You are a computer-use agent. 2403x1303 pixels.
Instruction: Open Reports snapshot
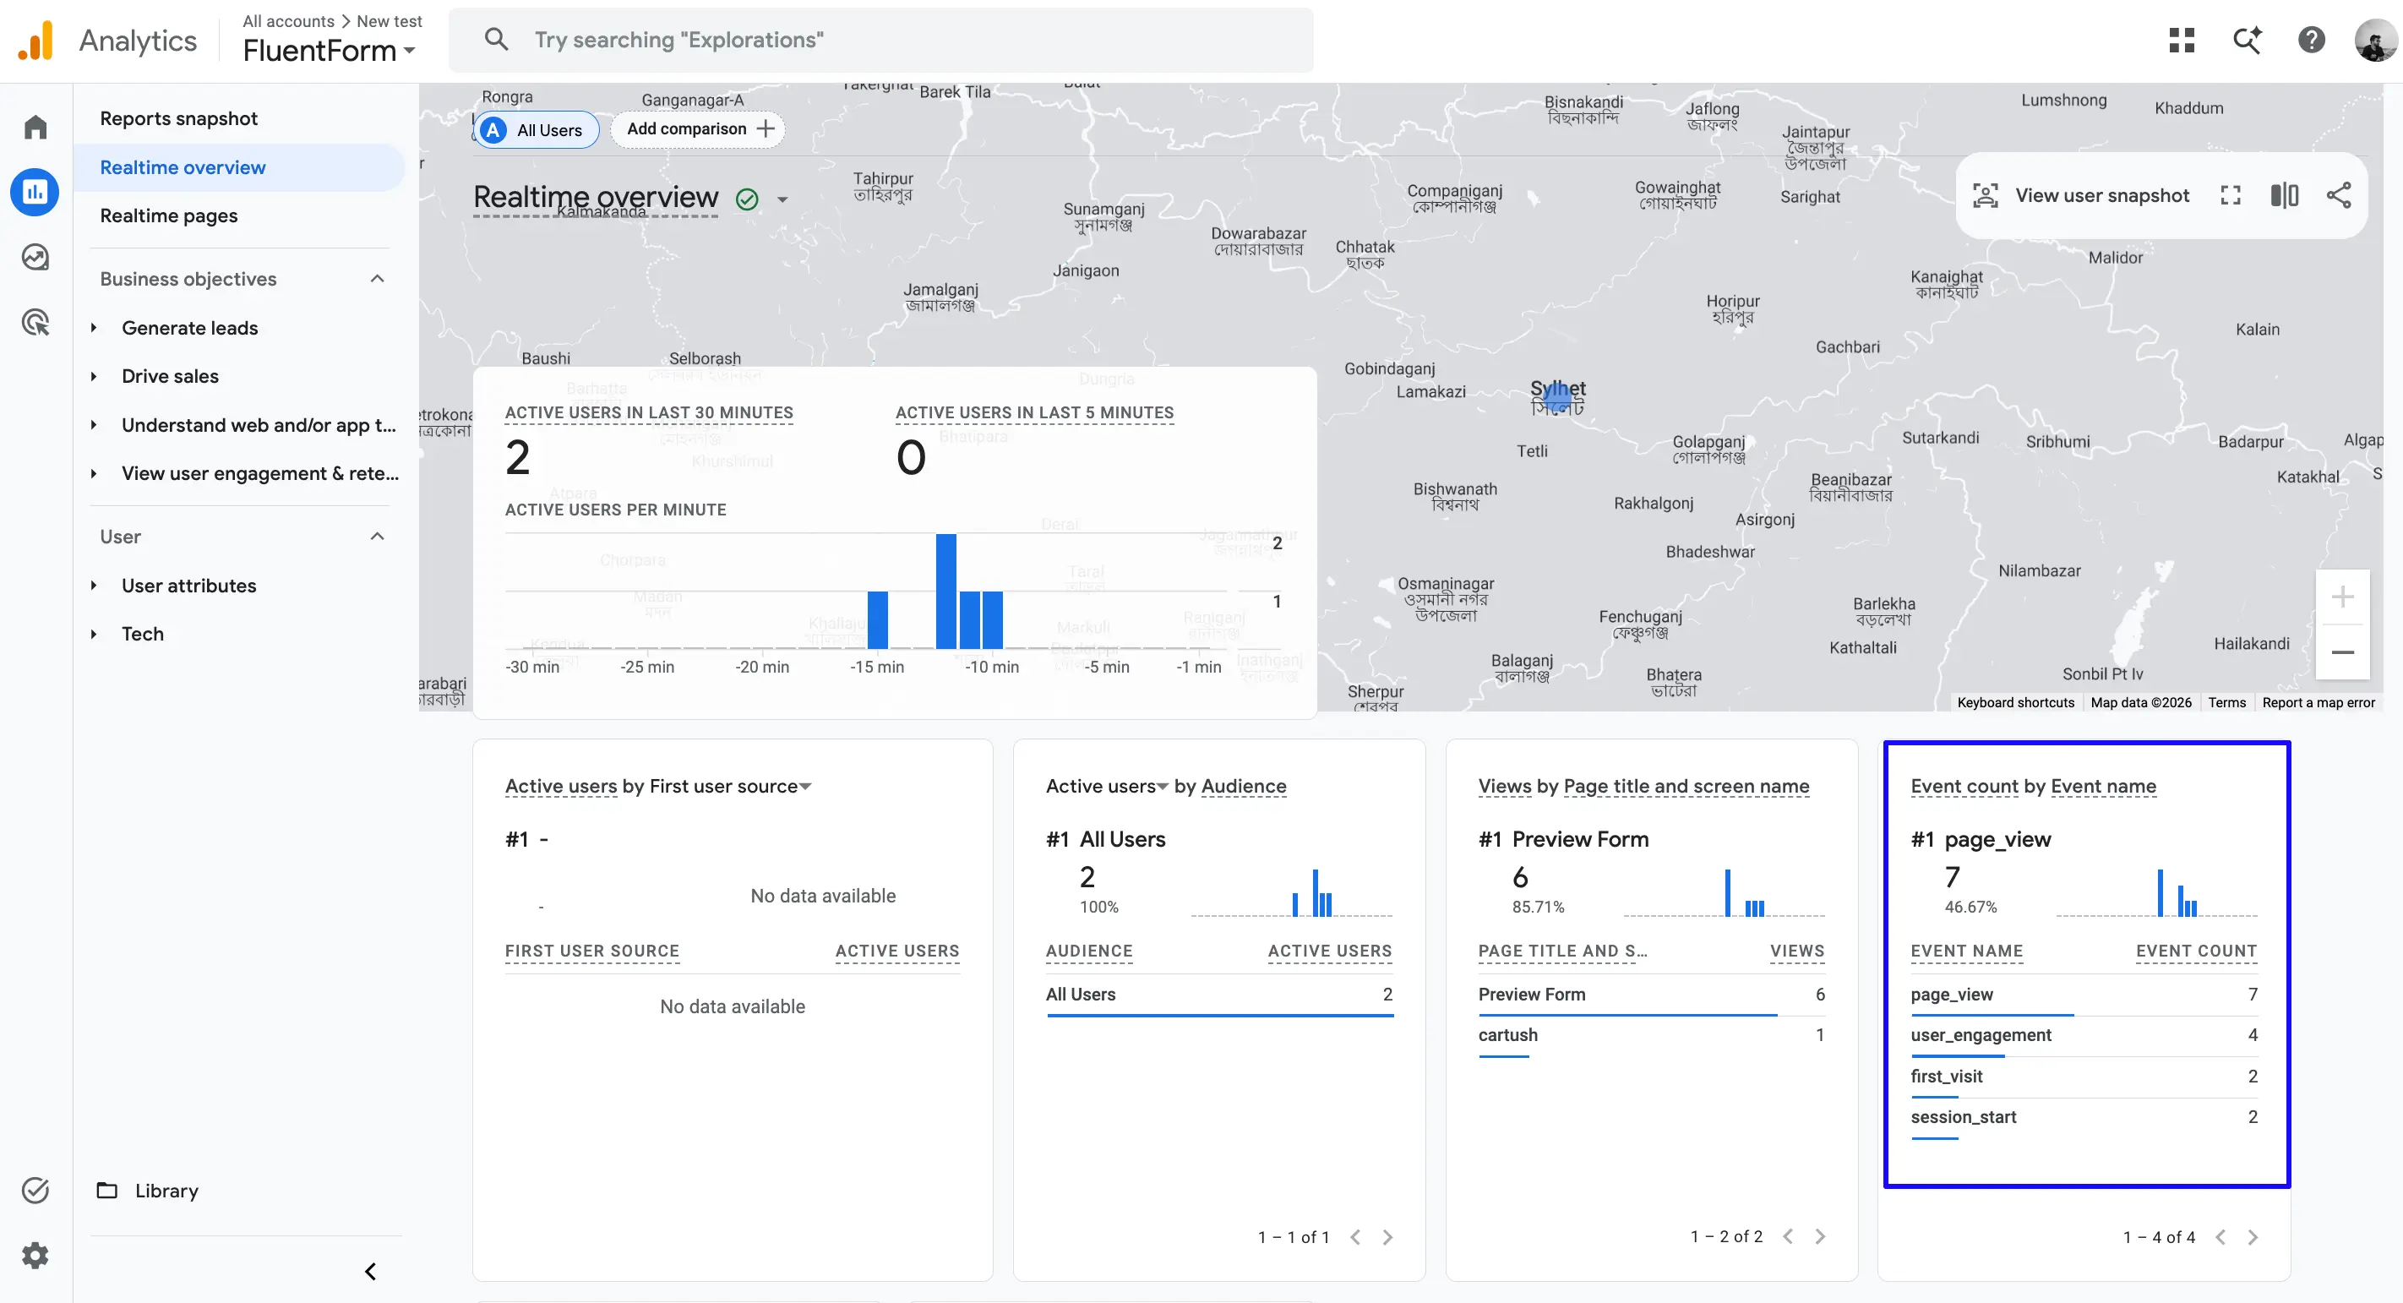click(179, 118)
